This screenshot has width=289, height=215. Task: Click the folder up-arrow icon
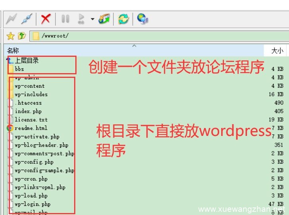click(21, 36)
